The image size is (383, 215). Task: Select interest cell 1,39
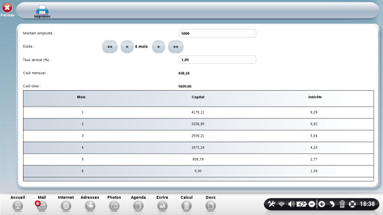click(314, 171)
